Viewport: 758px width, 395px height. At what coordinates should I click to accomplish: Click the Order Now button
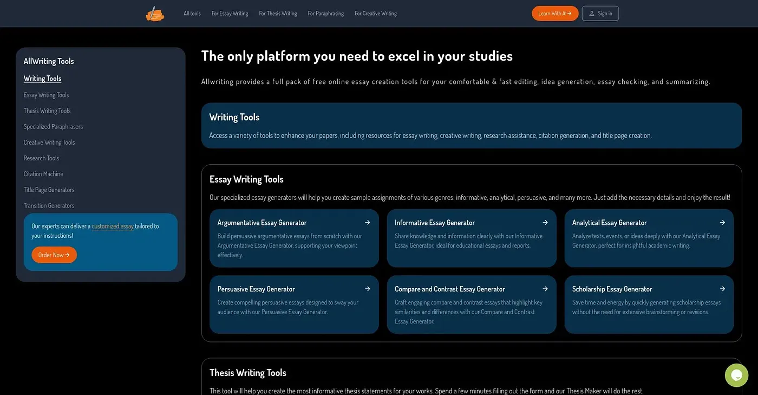[54, 255]
